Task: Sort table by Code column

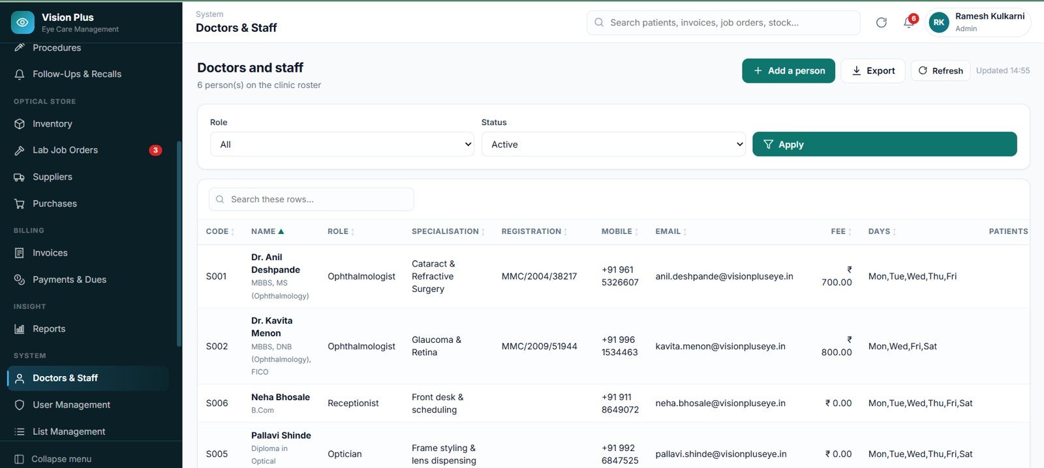Action: [x=221, y=231]
